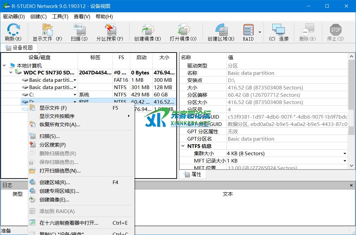Open the 工具(T) menu

(60, 17)
